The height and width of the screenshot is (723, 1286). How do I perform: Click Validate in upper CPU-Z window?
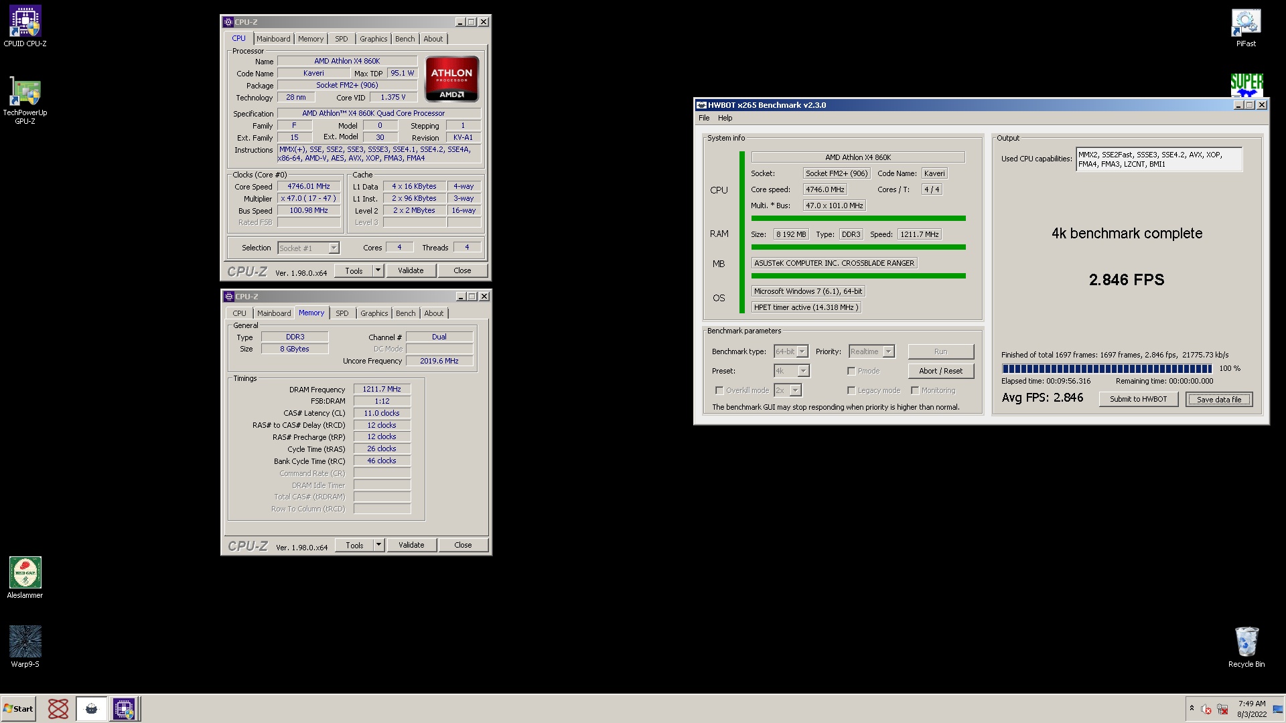coord(411,270)
